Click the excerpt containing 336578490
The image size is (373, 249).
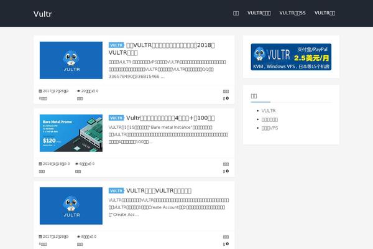pyautogui.click(x=167, y=69)
